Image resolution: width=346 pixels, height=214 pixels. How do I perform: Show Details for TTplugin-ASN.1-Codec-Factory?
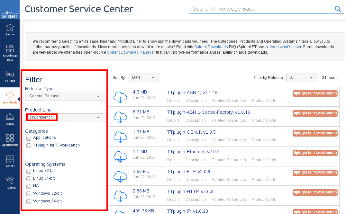173,120
